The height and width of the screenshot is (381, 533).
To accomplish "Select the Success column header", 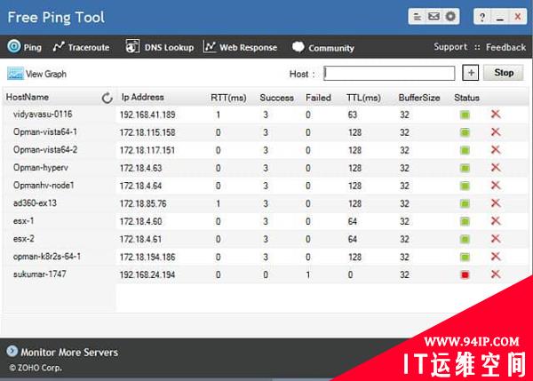I will (x=276, y=98).
